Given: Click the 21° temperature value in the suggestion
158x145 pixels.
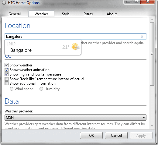Looking at the screenshot, I should 66,47.
